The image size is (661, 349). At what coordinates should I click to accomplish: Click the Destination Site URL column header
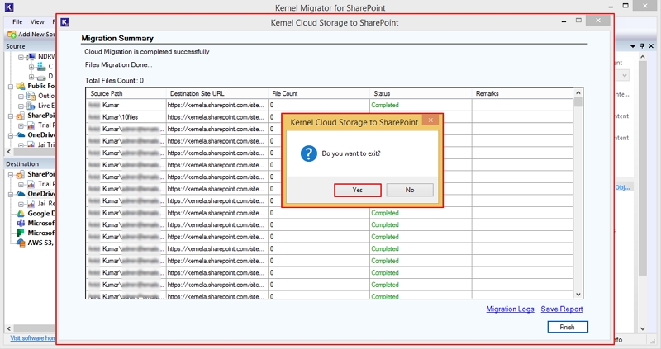click(216, 93)
